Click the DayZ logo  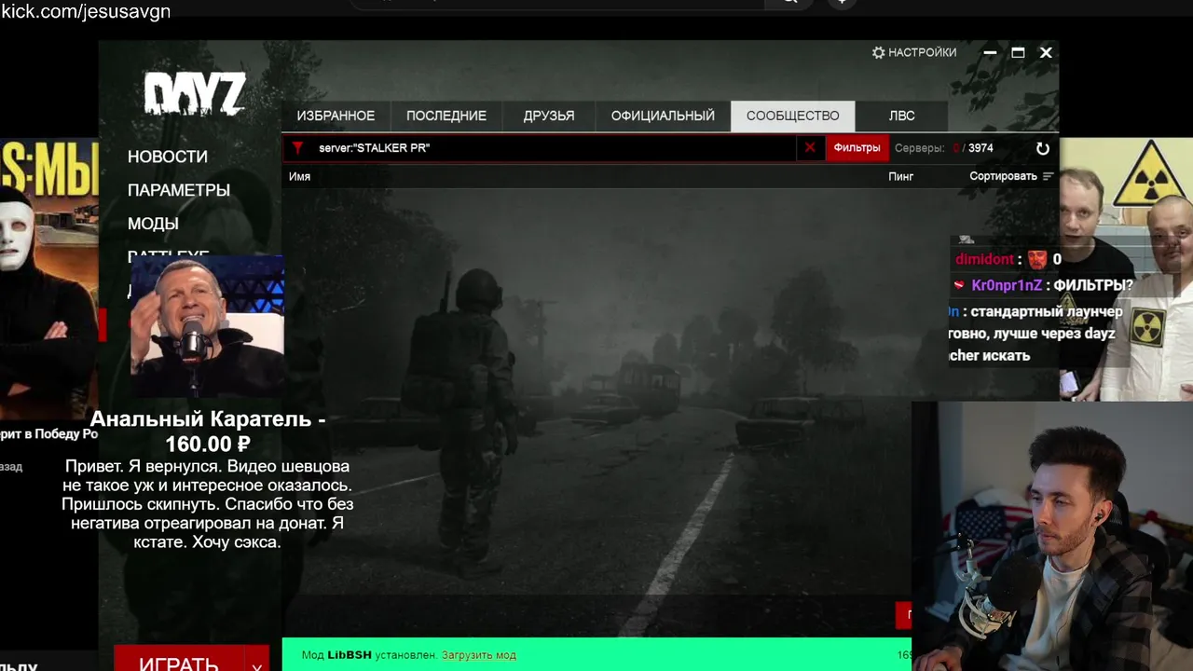(194, 93)
